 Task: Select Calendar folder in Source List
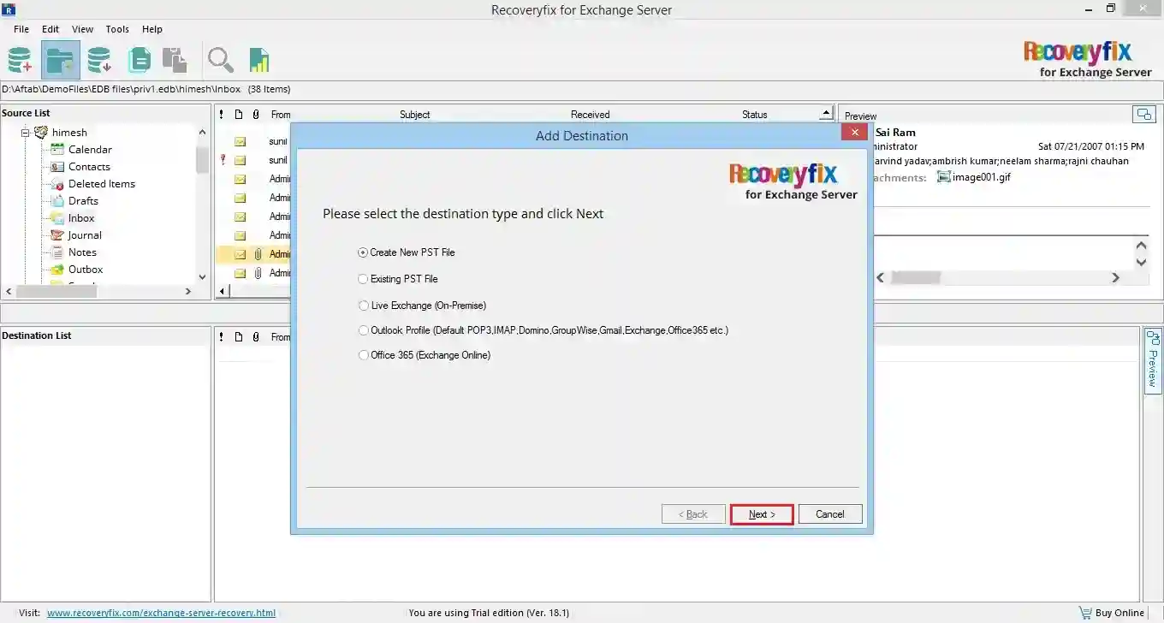[90, 150]
